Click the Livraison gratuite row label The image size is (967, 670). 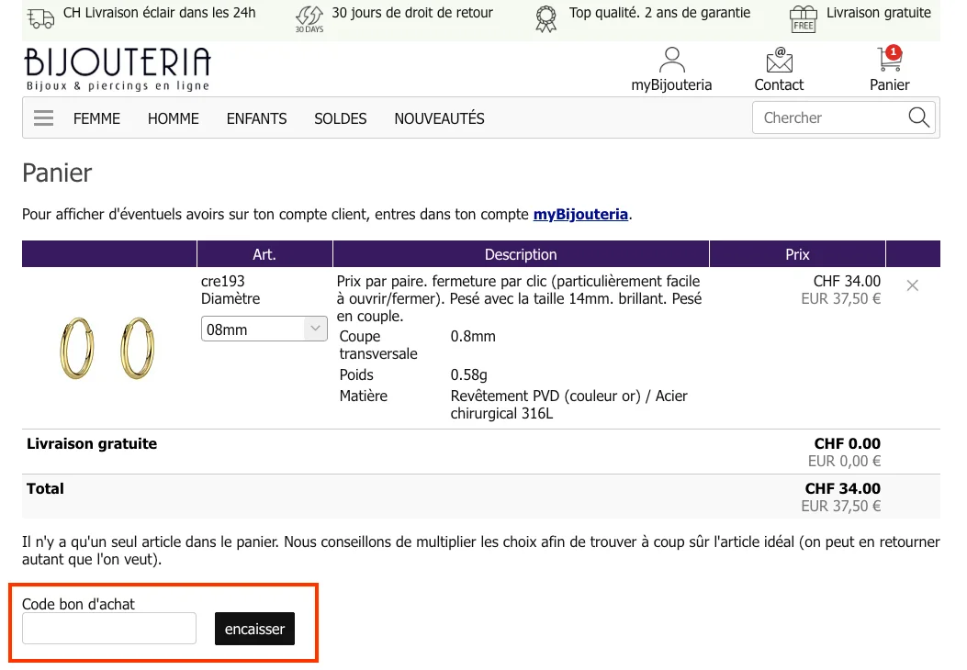click(92, 444)
